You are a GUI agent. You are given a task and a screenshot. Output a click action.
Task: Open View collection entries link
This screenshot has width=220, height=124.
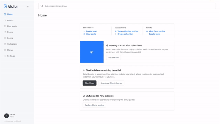(x=128, y=31)
